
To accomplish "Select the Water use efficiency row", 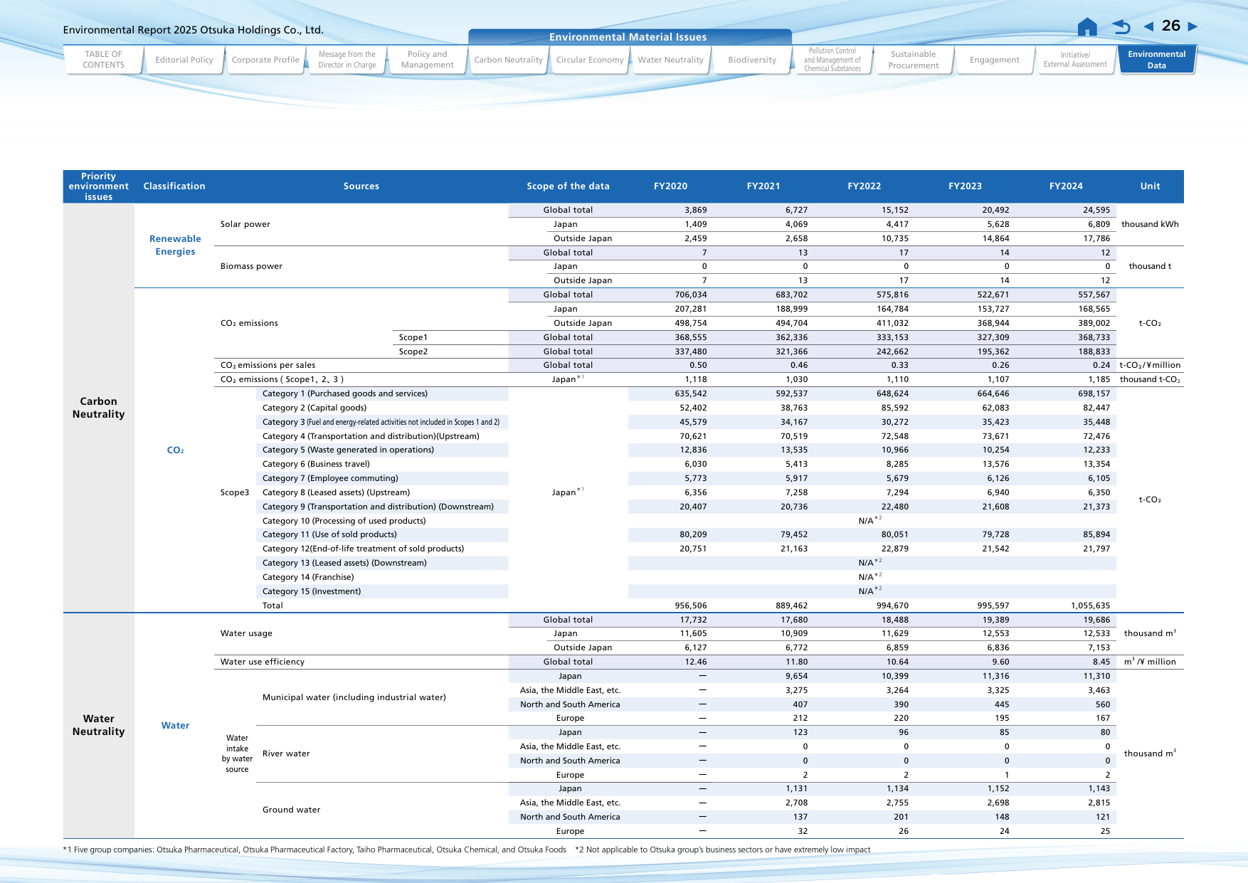I will (x=263, y=662).
